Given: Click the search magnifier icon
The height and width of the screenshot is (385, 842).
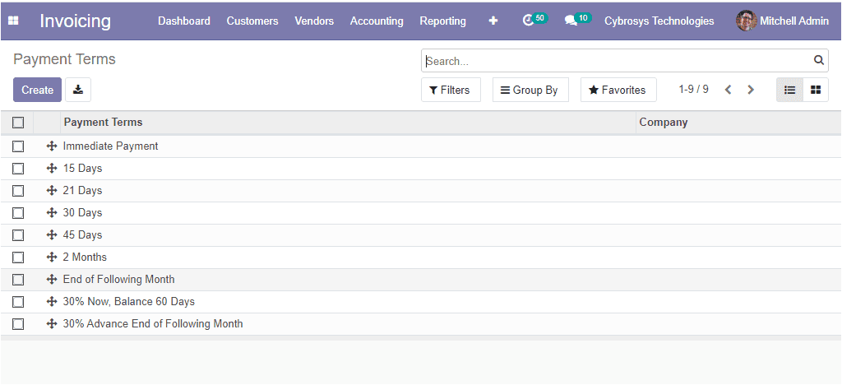Looking at the screenshot, I should [x=818, y=60].
